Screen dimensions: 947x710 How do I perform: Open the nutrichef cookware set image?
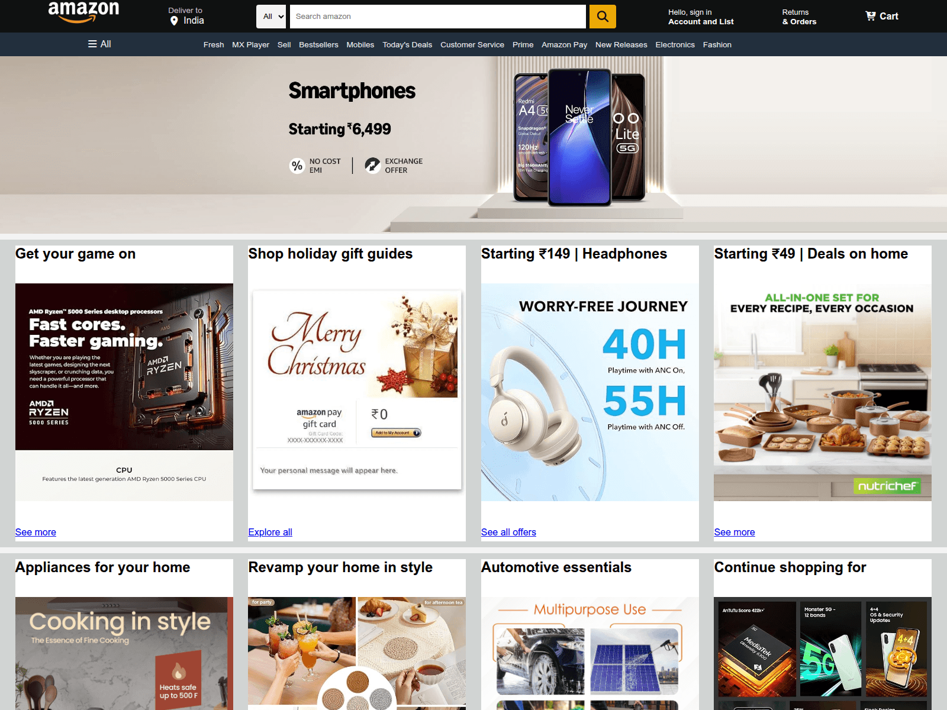click(x=822, y=392)
